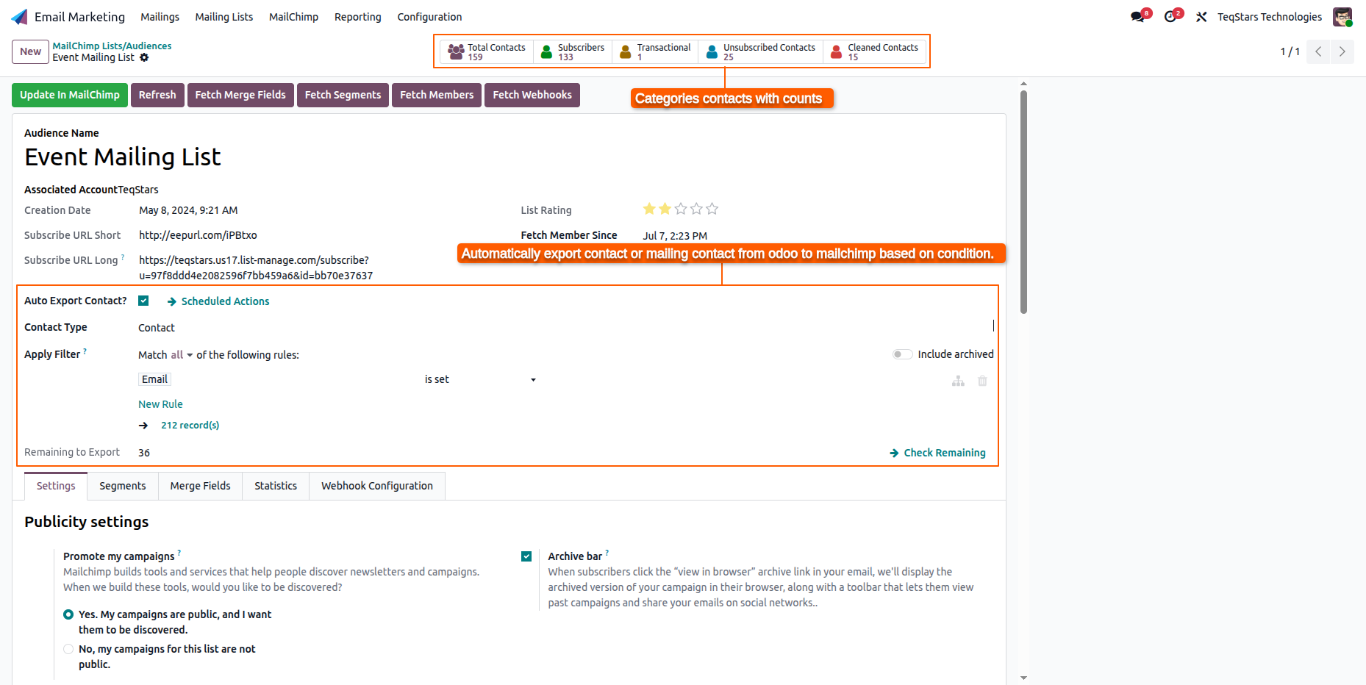Open the Reporting menu
Viewport: 1366px width, 685px height.
click(x=358, y=17)
